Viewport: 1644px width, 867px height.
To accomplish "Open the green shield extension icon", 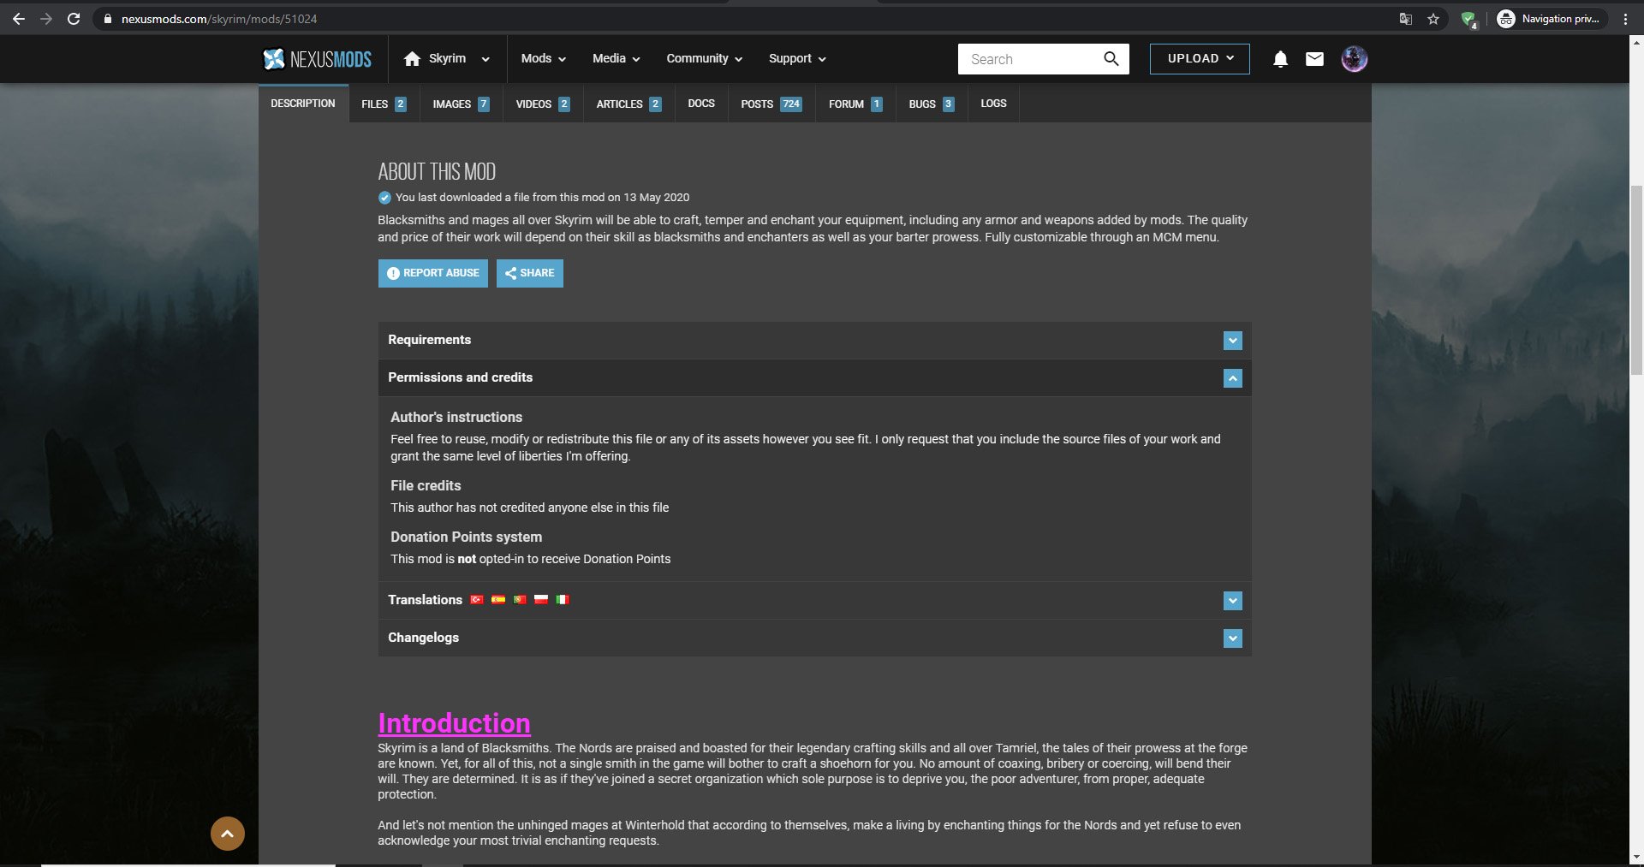I will (1469, 19).
